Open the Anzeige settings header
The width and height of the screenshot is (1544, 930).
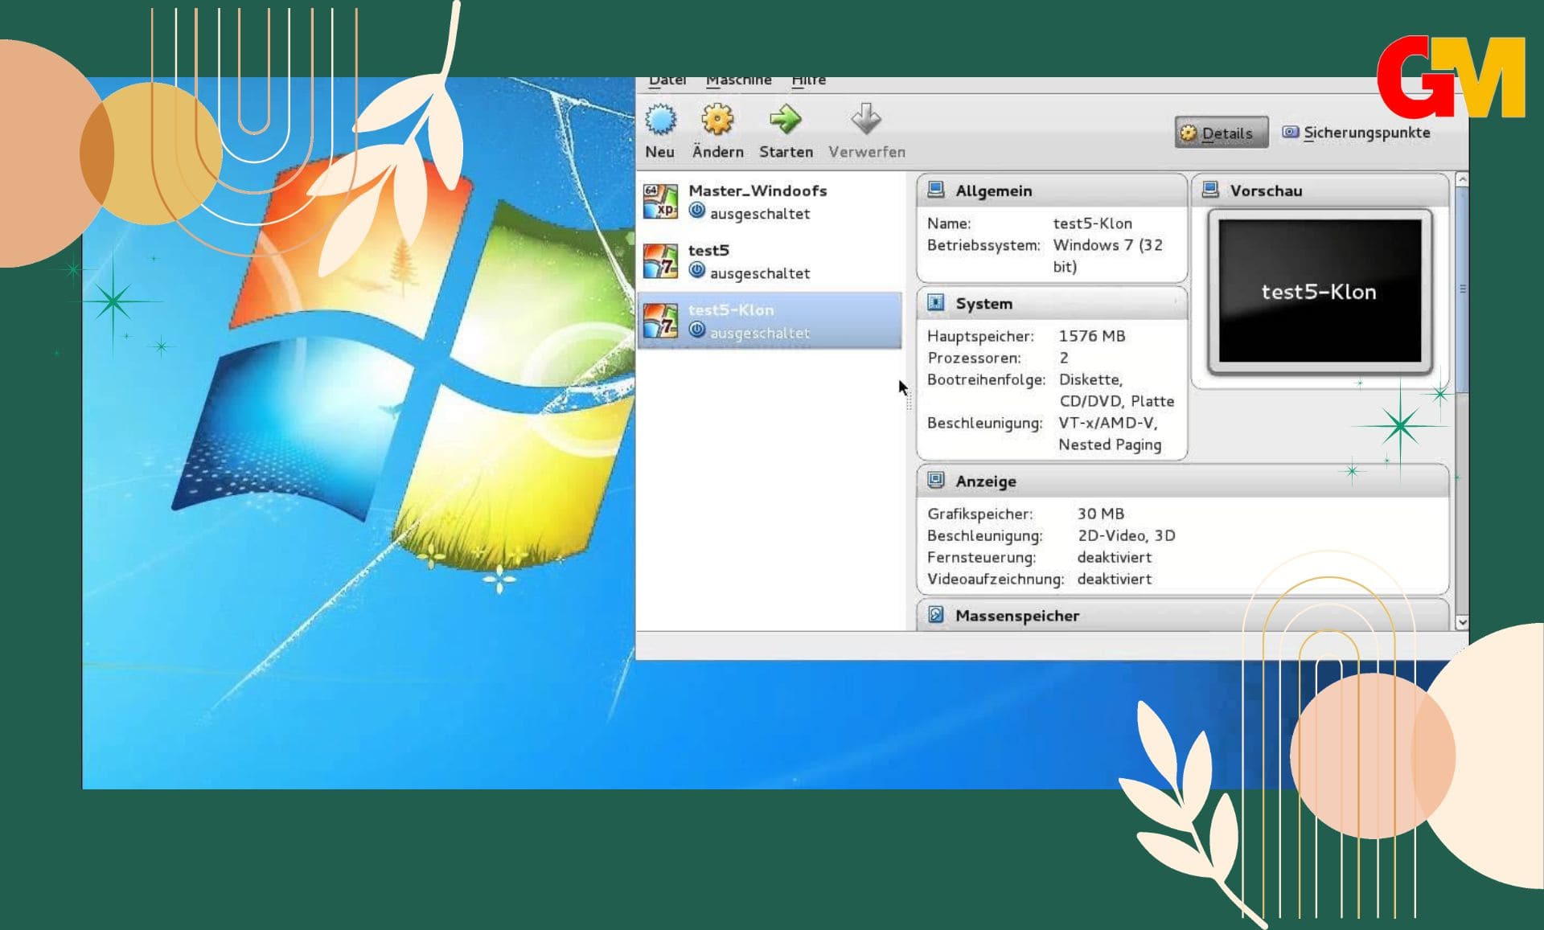pyautogui.click(x=1182, y=481)
